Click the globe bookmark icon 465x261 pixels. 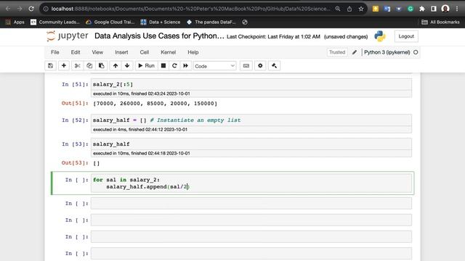pos(245,22)
